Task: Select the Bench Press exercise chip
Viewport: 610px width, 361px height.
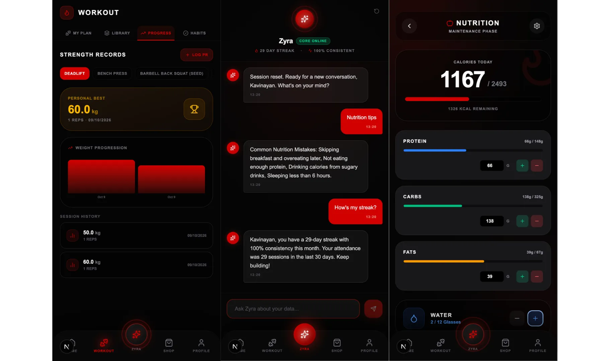Action: (112, 74)
